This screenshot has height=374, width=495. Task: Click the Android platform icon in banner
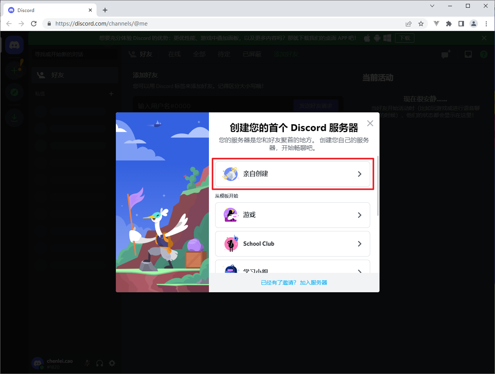pos(377,38)
